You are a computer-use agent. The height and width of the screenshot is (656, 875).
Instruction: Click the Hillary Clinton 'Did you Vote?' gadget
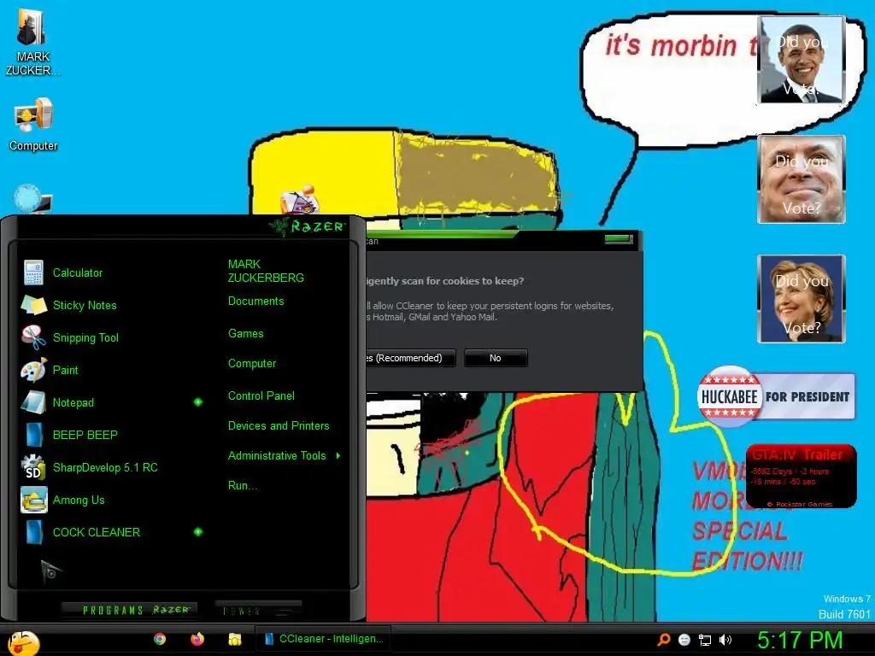coord(802,299)
